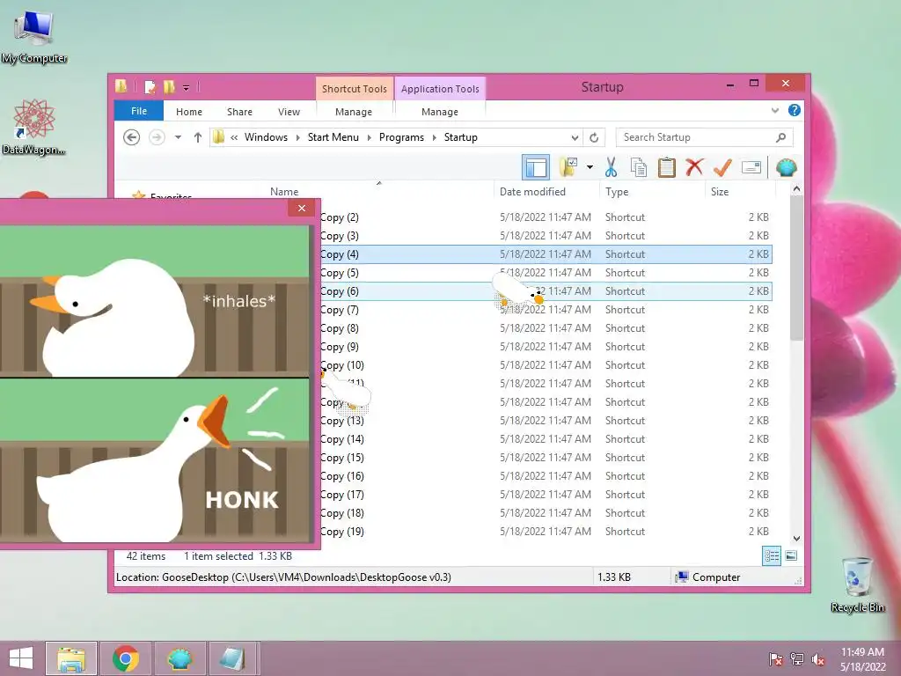Click the New folder quick access icon
This screenshot has width=901, height=676.
[169, 87]
